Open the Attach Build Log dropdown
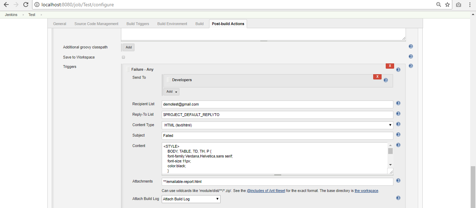This screenshot has width=476, height=208. click(191, 199)
